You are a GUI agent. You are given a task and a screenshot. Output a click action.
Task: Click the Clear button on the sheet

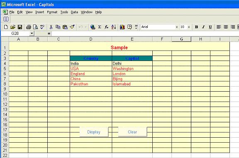(x=133, y=132)
